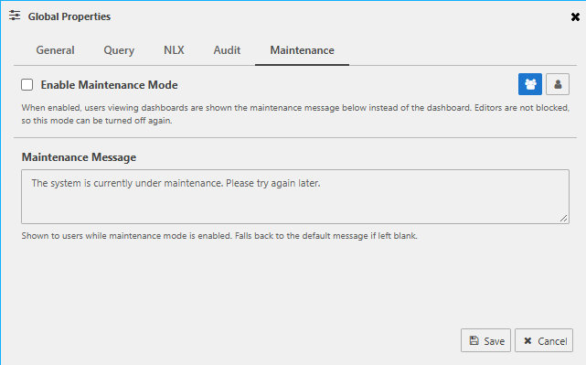Click the Enable Maintenance Mode label
Screen dimensions: 586x365
tap(109, 85)
